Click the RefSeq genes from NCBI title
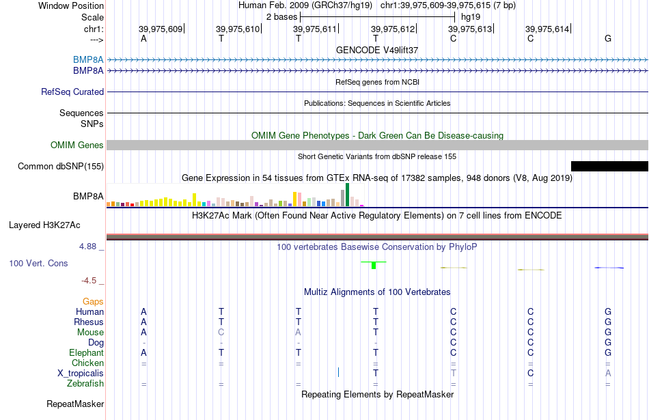The width and height of the screenshot is (649, 420). (378, 82)
